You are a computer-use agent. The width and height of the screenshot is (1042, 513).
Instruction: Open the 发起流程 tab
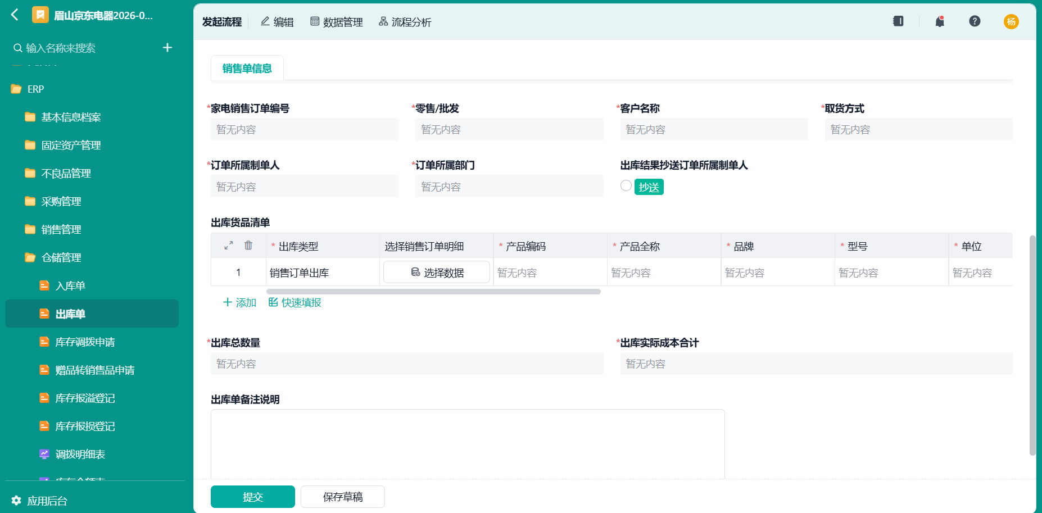click(x=222, y=22)
